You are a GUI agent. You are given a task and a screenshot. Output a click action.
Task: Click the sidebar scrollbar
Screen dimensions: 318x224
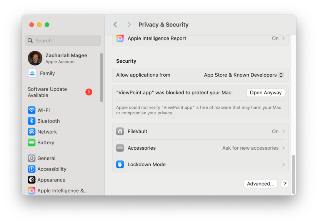(x=102, y=77)
